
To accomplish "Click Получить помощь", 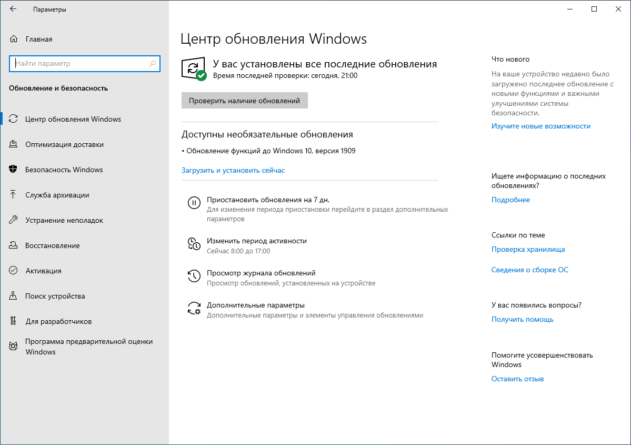I will [x=522, y=319].
